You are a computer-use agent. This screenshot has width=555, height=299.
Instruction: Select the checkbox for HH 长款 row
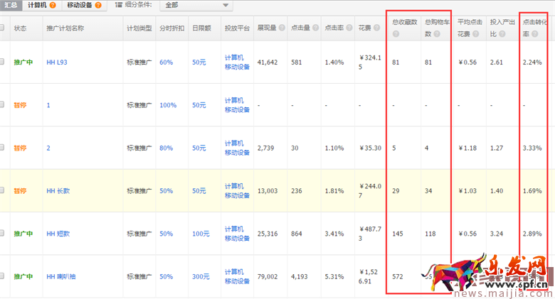click(x=2, y=190)
